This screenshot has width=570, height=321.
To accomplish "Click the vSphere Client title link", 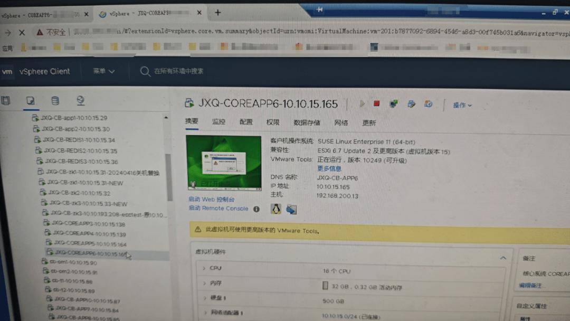I will 44,72.
